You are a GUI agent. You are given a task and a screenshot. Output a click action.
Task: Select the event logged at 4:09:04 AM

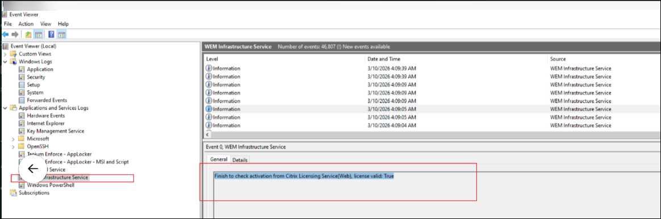[x=432, y=125]
